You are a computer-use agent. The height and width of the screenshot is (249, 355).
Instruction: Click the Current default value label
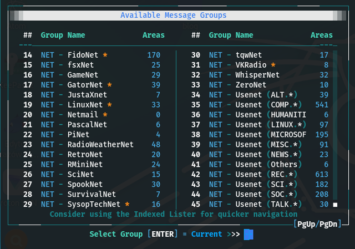206,234
